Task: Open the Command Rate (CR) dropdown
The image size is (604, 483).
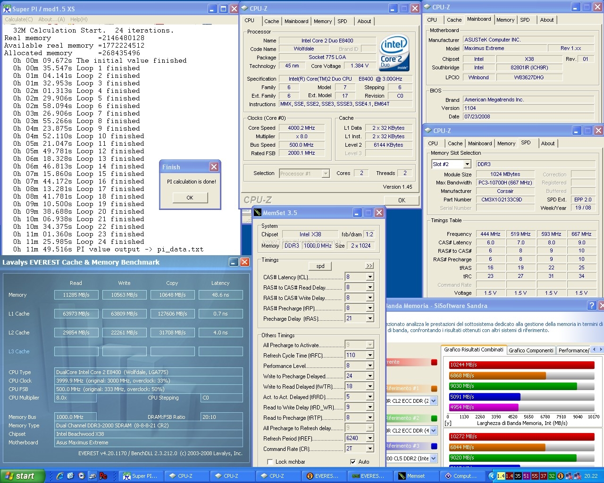Action: tap(370, 449)
